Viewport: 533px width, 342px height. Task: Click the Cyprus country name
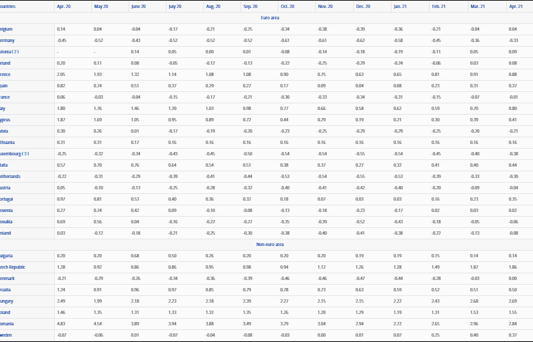pos(7,119)
